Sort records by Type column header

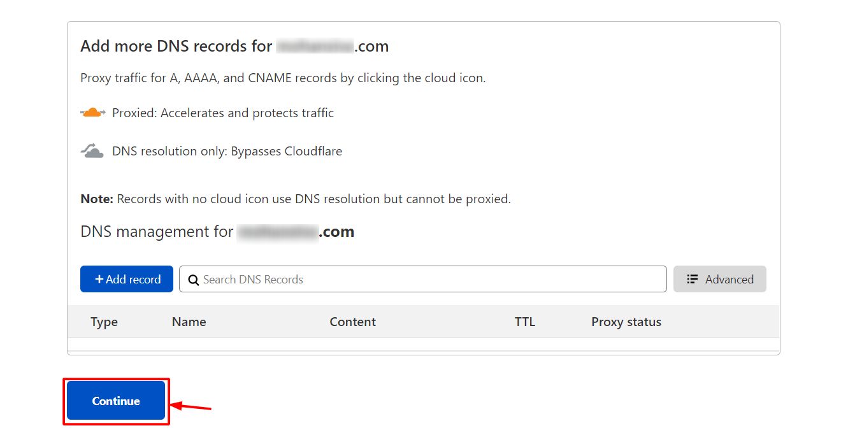tap(104, 322)
